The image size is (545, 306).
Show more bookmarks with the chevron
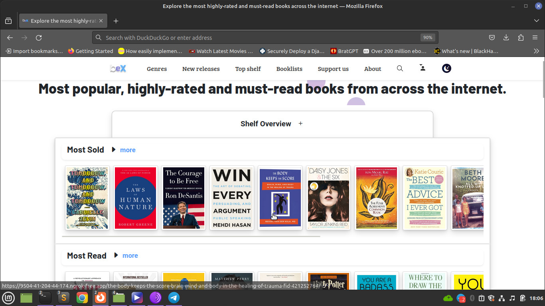[x=536, y=51]
